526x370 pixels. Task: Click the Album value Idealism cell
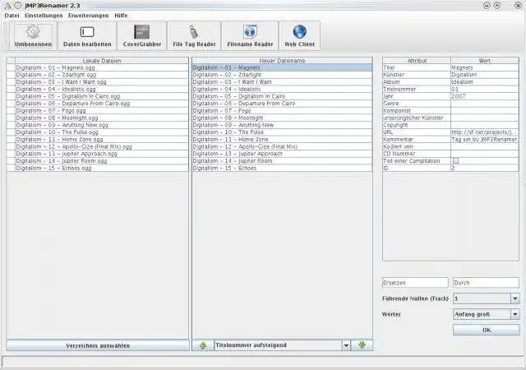[x=484, y=82]
